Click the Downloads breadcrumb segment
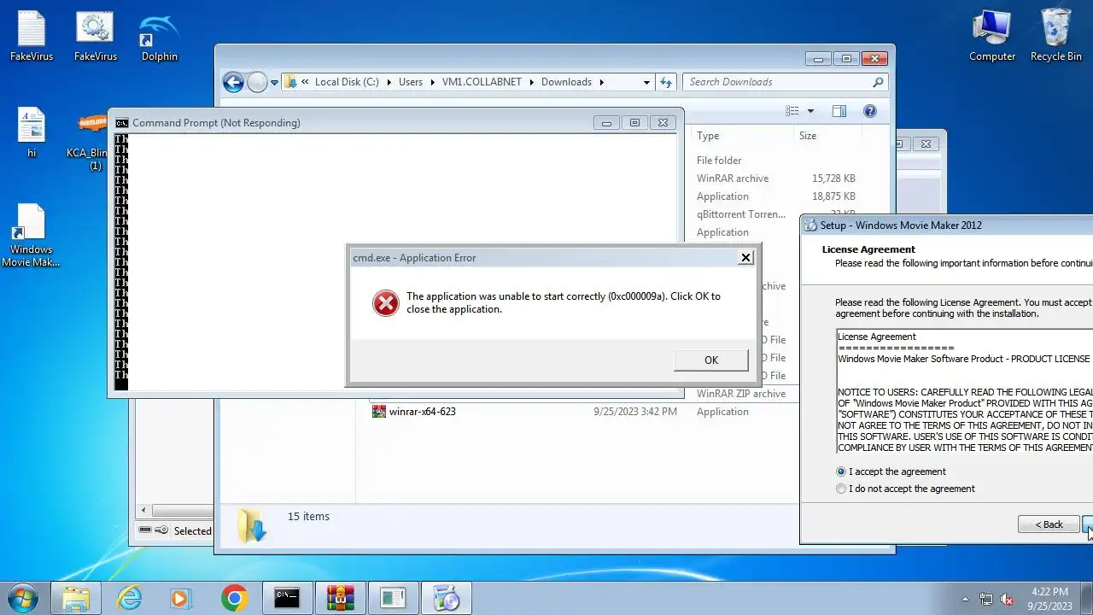Image resolution: width=1093 pixels, height=615 pixels. point(566,82)
